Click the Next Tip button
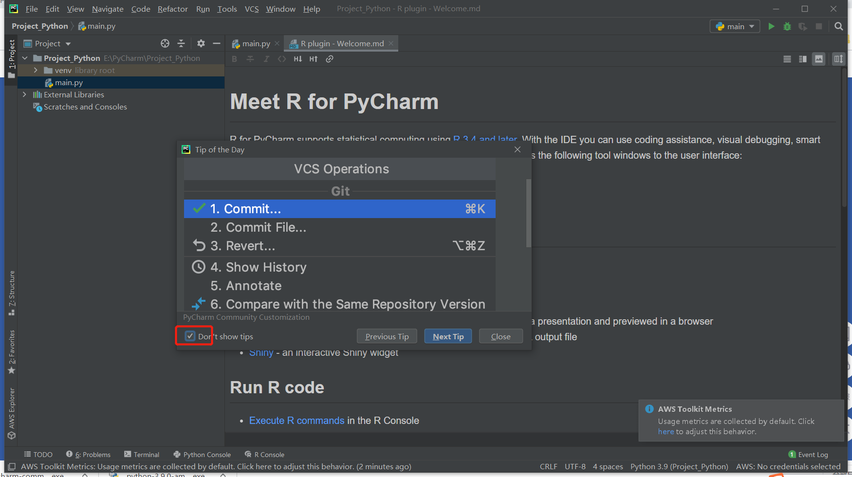The height and width of the screenshot is (477, 852). (447, 336)
